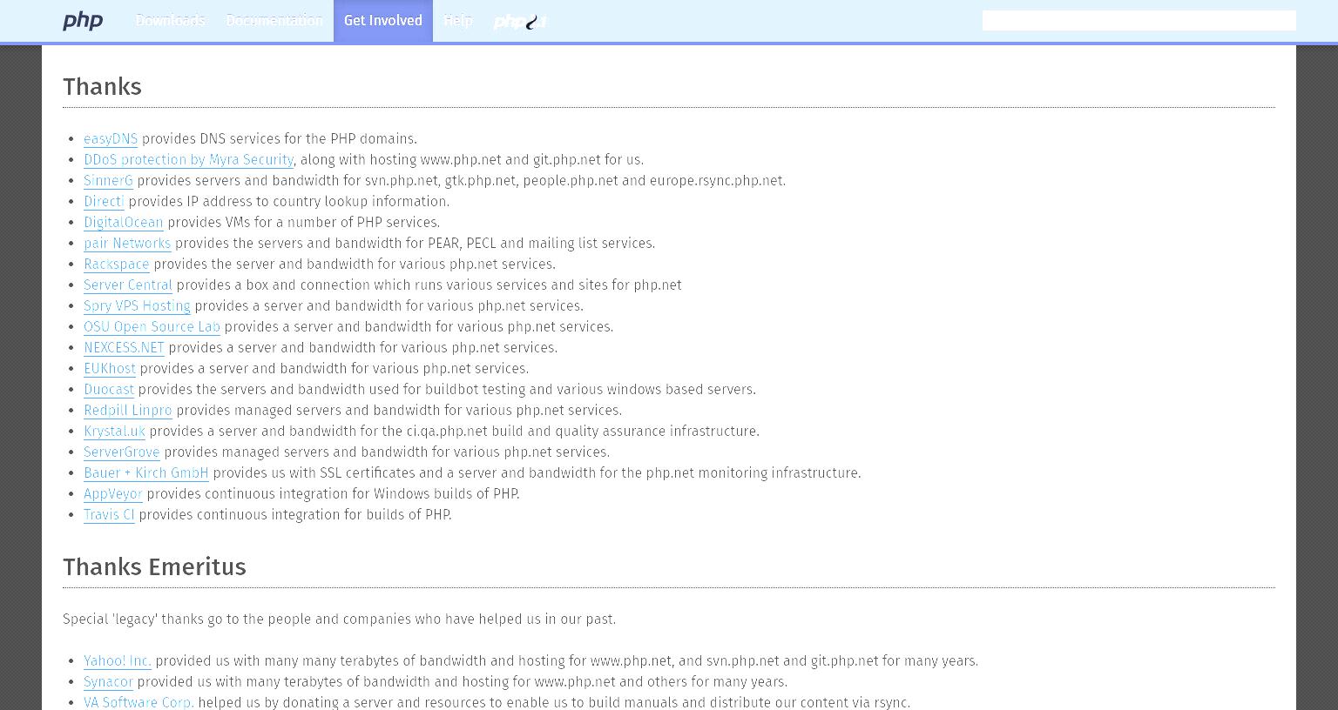
Task: Click the Thanks heading
Action: coord(102,87)
